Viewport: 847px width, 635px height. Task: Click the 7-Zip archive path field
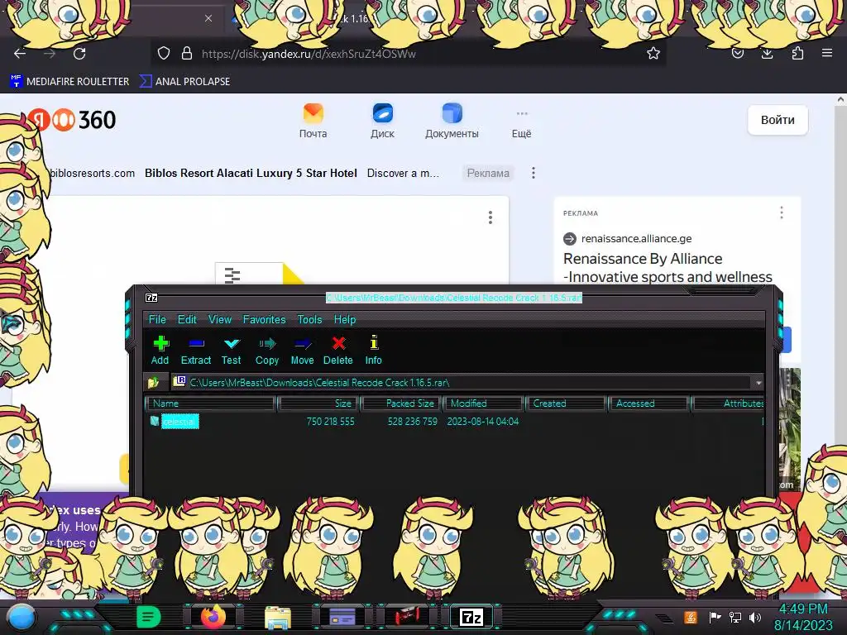(462, 382)
